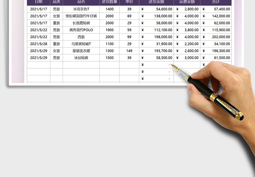Click the 进货数量 header cell
This screenshot has height=177, width=255.
(x=110, y=2)
